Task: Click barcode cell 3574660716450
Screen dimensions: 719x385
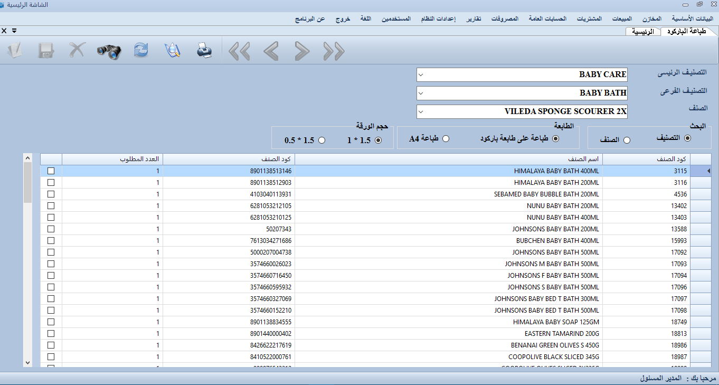Action: pyautogui.click(x=229, y=275)
